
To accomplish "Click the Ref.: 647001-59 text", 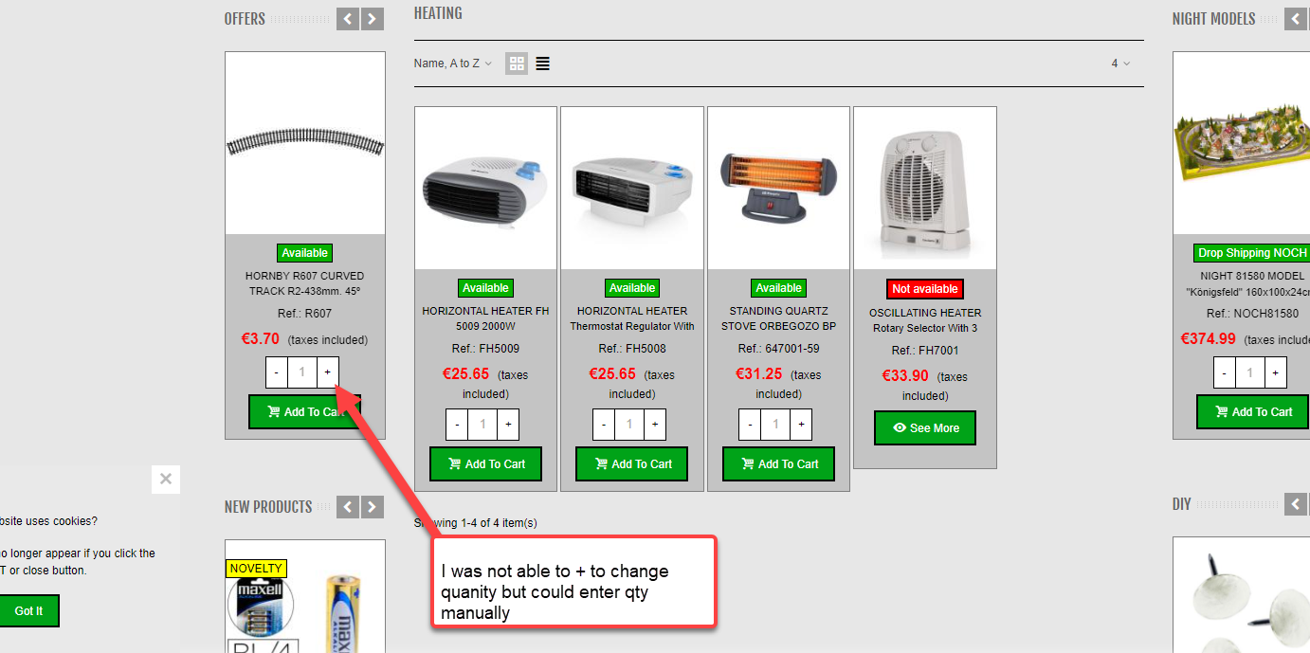I will [x=779, y=349].
